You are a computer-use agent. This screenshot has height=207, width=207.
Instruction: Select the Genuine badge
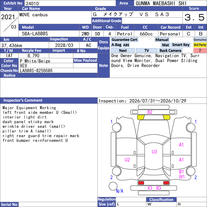coord(200,40)
